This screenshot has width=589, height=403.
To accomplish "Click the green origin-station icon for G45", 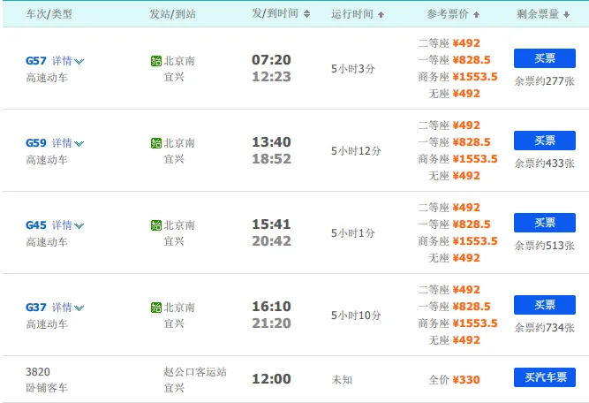I will click(156, 225).
